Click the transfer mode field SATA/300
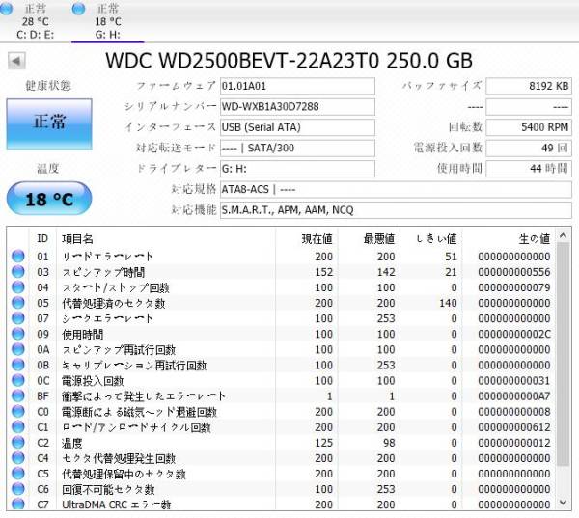 click(297, 148)
